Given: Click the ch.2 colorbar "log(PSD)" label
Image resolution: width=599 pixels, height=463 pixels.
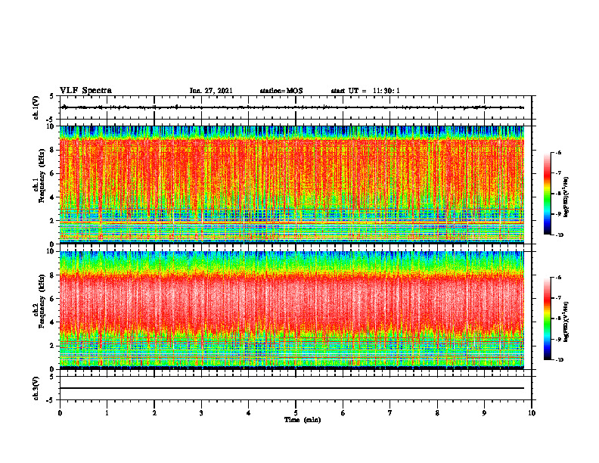Looking at the screenshot, I should (566, 322).
